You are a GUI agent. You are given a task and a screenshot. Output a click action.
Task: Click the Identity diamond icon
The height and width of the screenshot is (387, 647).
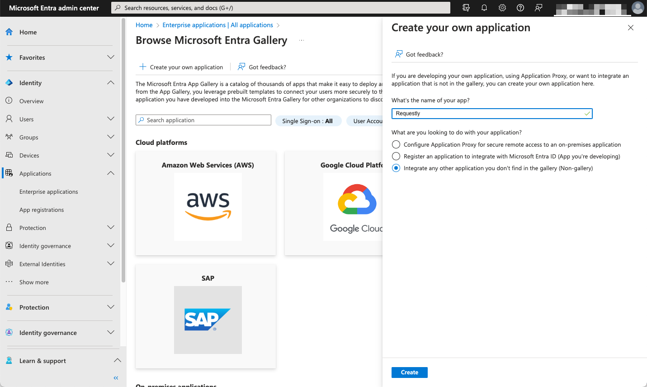click(9, 83)
